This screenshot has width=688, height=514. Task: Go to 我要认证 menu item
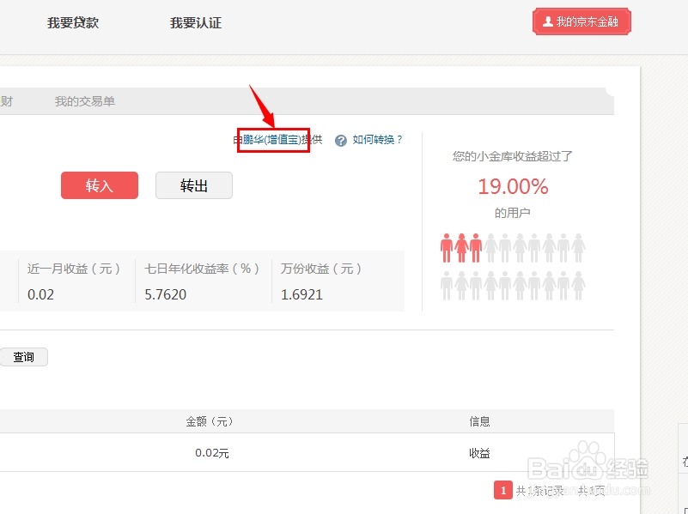point(196,23)
